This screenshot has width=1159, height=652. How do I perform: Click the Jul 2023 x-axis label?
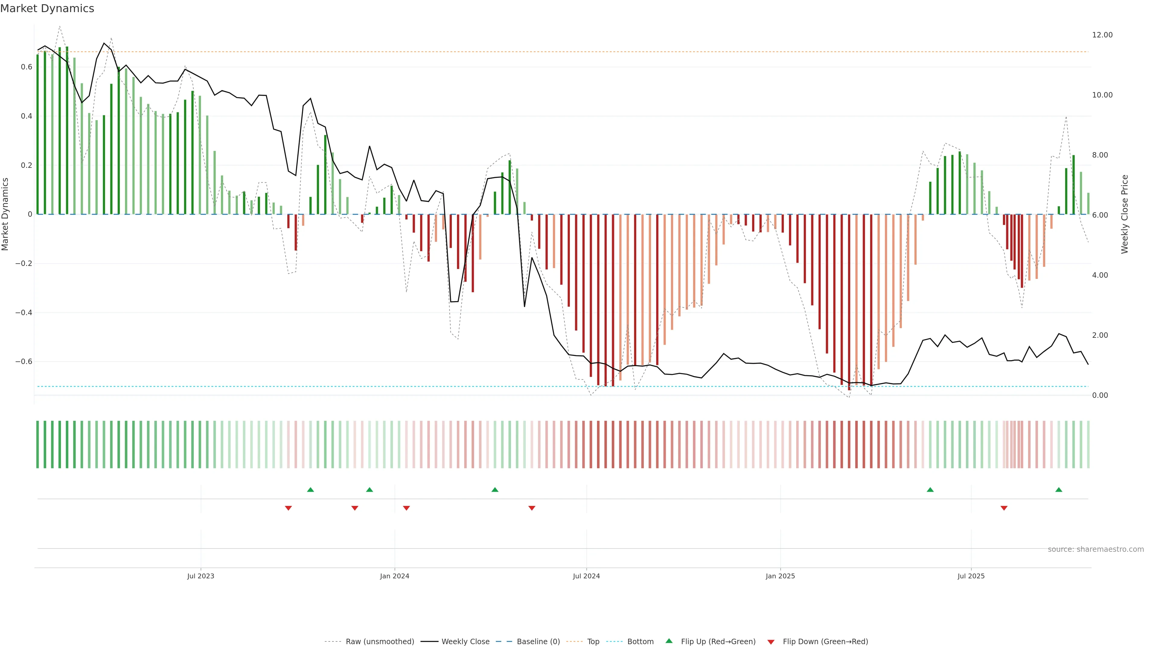pos(201,576)
